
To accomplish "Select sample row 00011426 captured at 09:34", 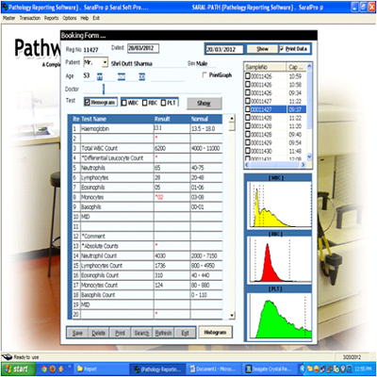I will 275,93.
